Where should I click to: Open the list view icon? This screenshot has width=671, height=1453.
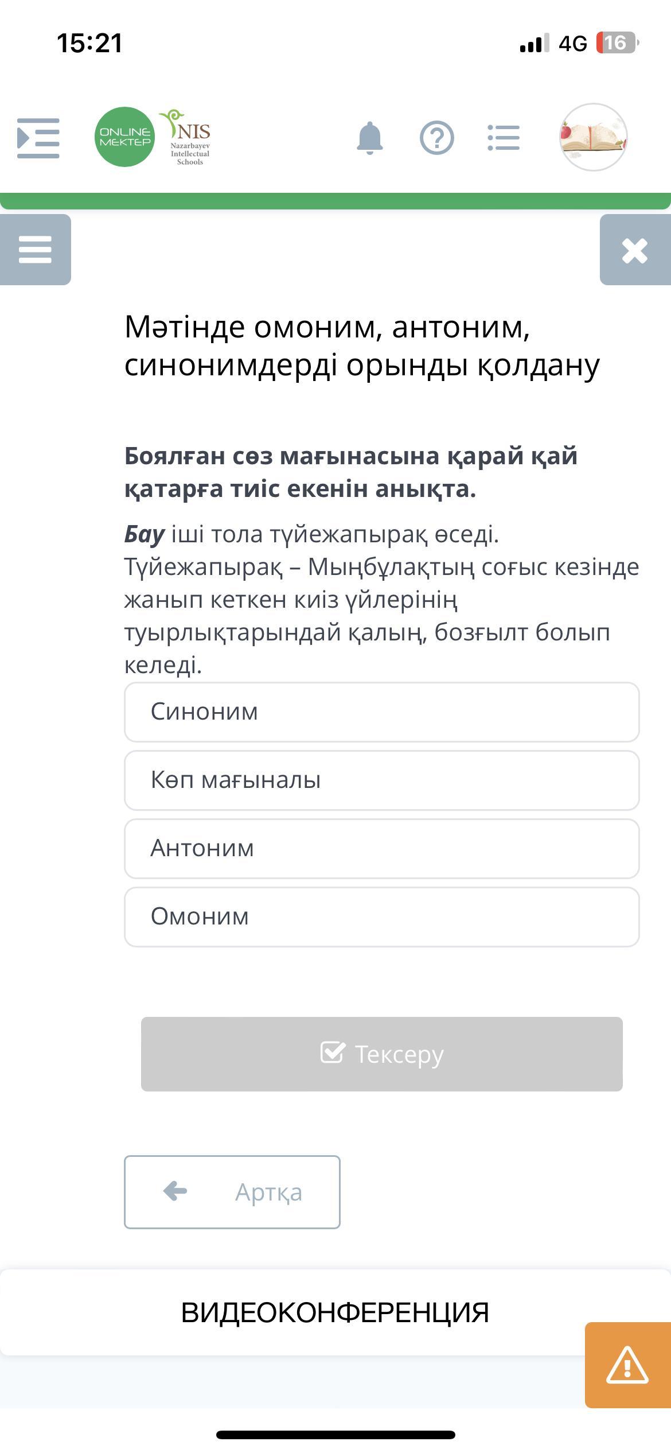(x=504, y=138)
